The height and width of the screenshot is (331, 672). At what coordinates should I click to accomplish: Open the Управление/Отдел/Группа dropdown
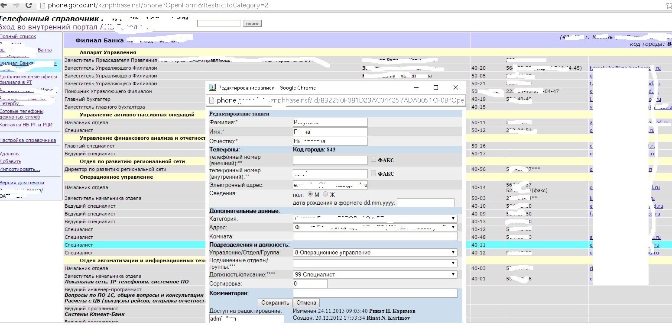375,252
